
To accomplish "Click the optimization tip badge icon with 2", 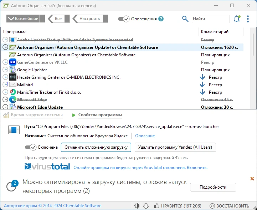I will (x=12, y=185).
